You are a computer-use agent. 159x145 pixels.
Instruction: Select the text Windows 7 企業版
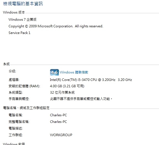pos(22,19)
